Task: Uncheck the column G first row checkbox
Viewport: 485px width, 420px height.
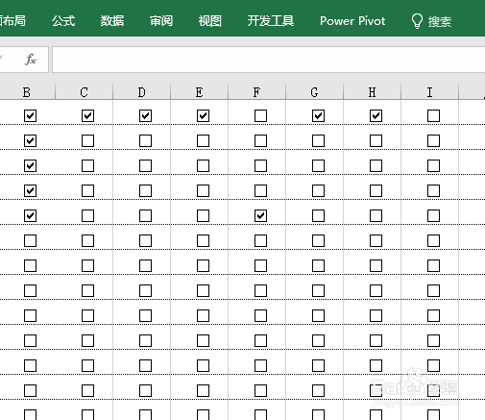Action: pyautogui.click(x=318, y=115)
